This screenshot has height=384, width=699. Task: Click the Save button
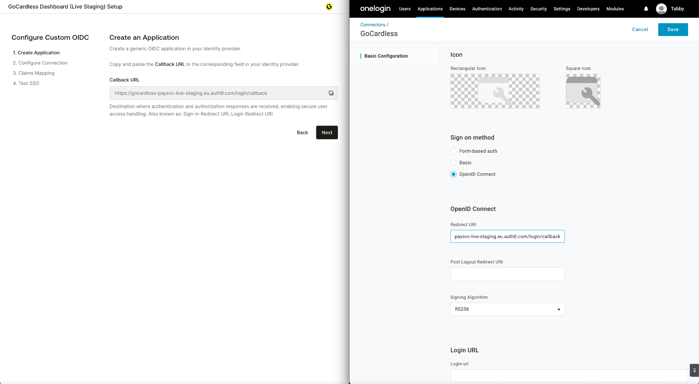coord(672,29)
